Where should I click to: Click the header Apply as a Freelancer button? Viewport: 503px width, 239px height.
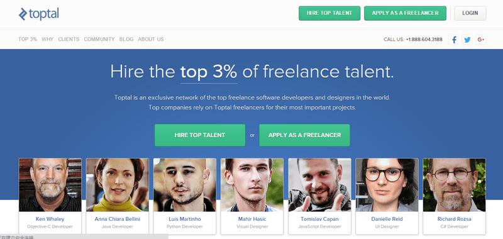click(x=405, y=13)
